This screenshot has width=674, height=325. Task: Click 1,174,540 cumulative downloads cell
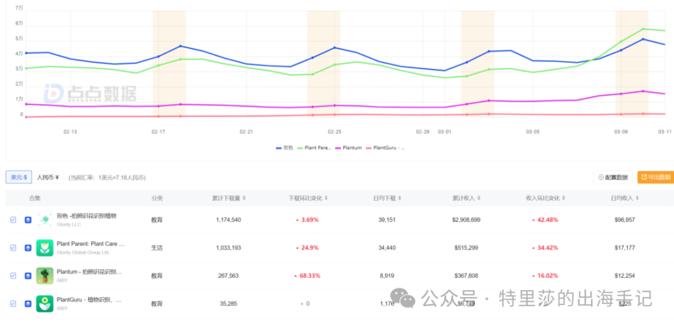click(x=228, y=220)
